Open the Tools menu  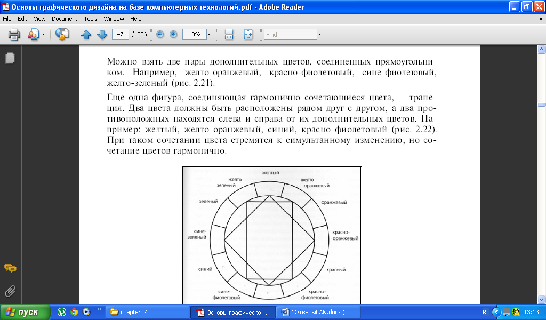91,19
